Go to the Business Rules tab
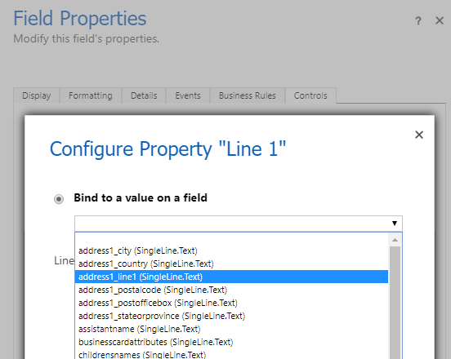 (248, 95)
